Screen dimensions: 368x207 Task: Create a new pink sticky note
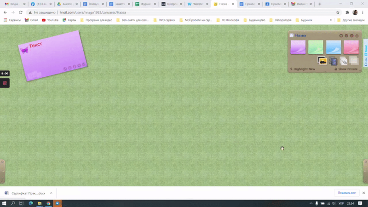(x=351, y=47)
